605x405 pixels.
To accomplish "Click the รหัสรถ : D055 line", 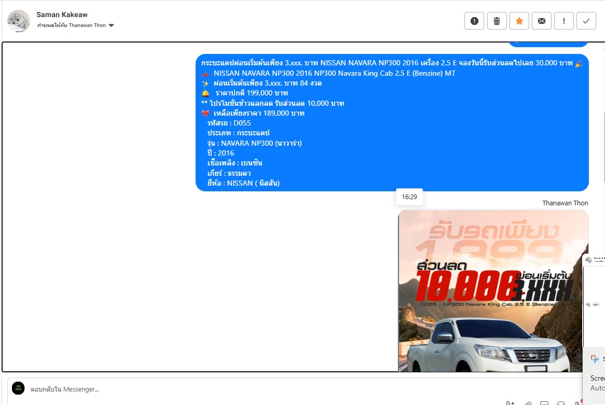I will (229, 123).
